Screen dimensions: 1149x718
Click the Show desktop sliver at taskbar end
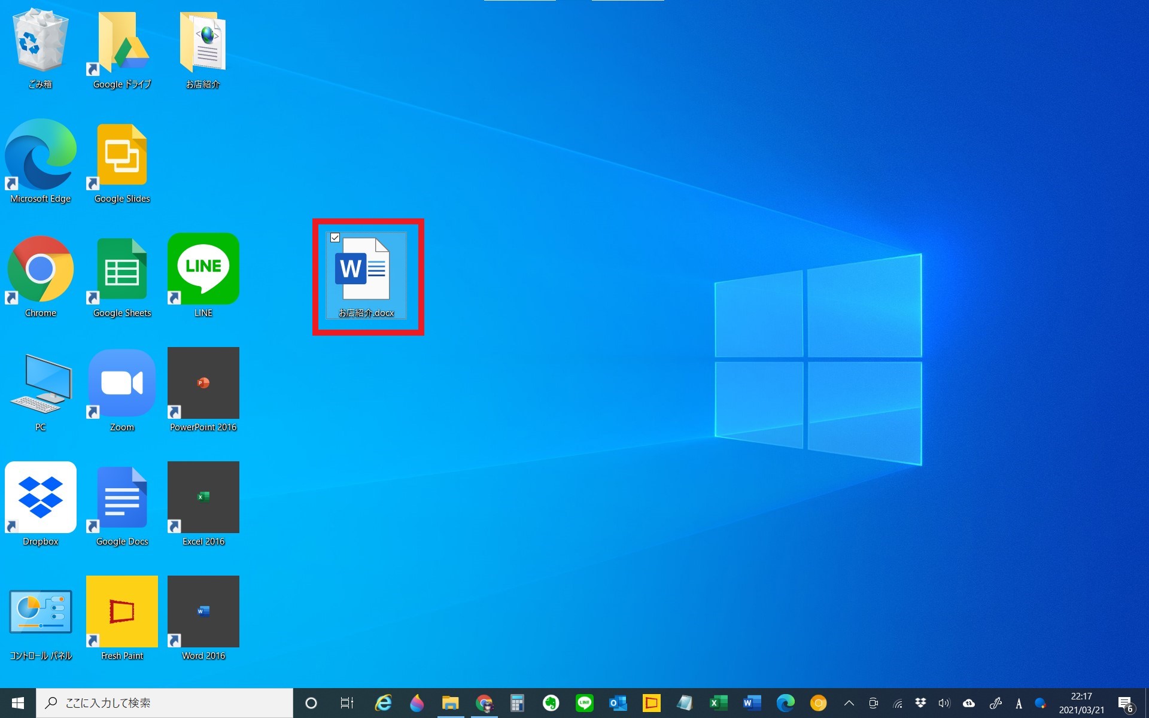point(1146,703)
